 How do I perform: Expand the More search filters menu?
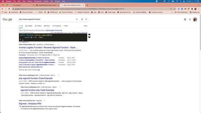[66, 26]
